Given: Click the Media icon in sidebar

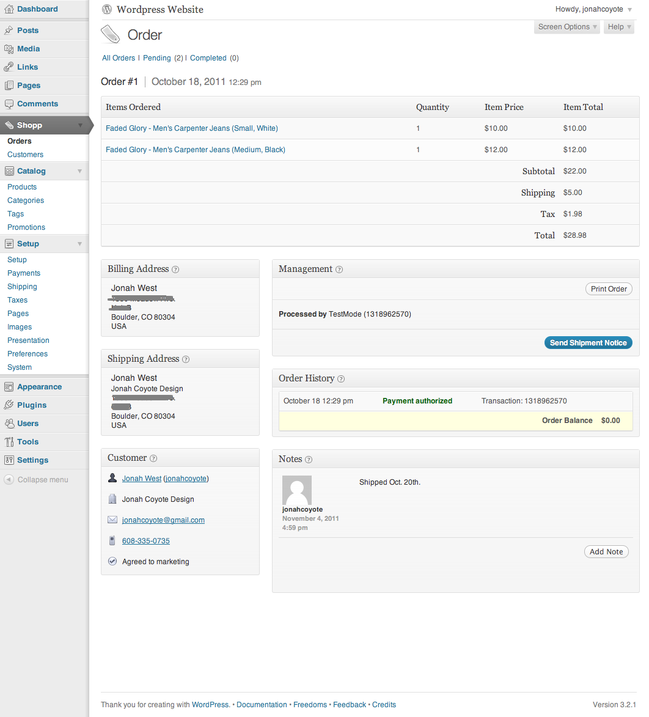Looking at the screenshot, I should coord(9,49).
